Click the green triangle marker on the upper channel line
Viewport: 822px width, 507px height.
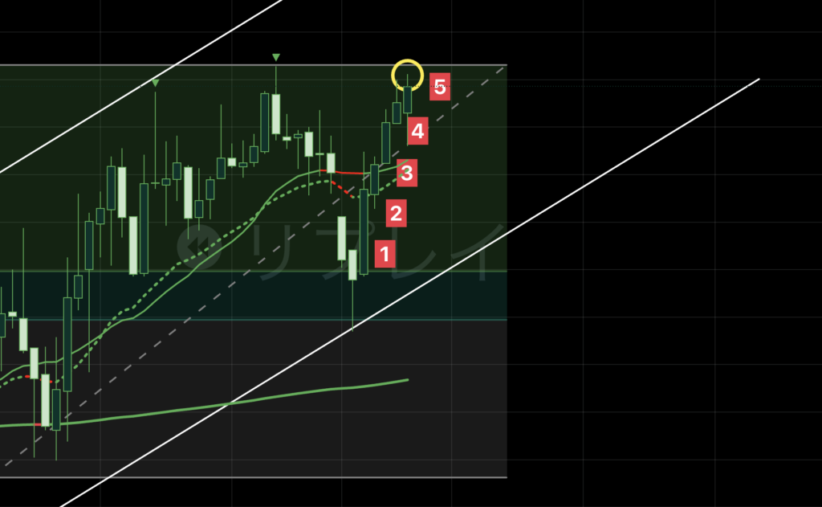click(155, 83)
